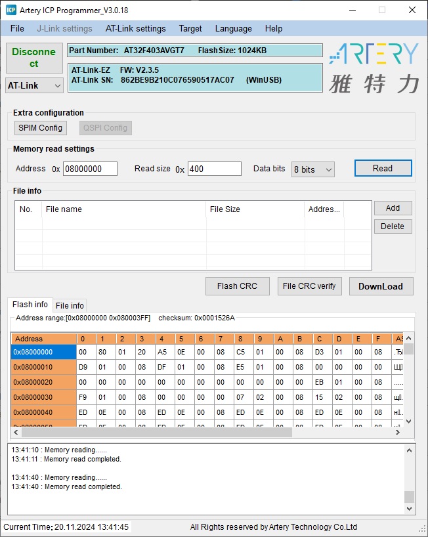Open the Data bits 8 bits dropdown

(313, 169)
